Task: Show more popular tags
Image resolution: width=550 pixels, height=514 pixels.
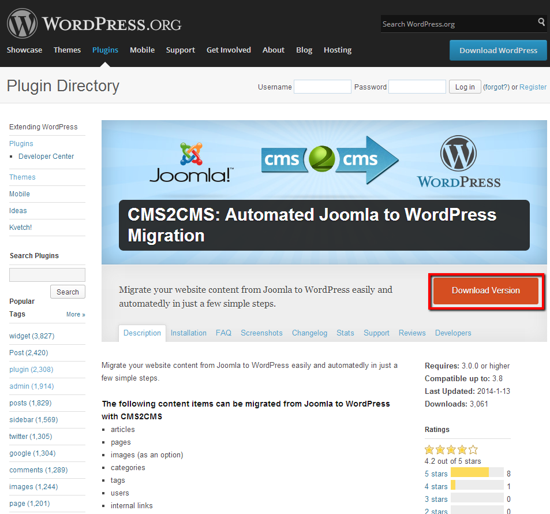Action: (x=76, y=314)
